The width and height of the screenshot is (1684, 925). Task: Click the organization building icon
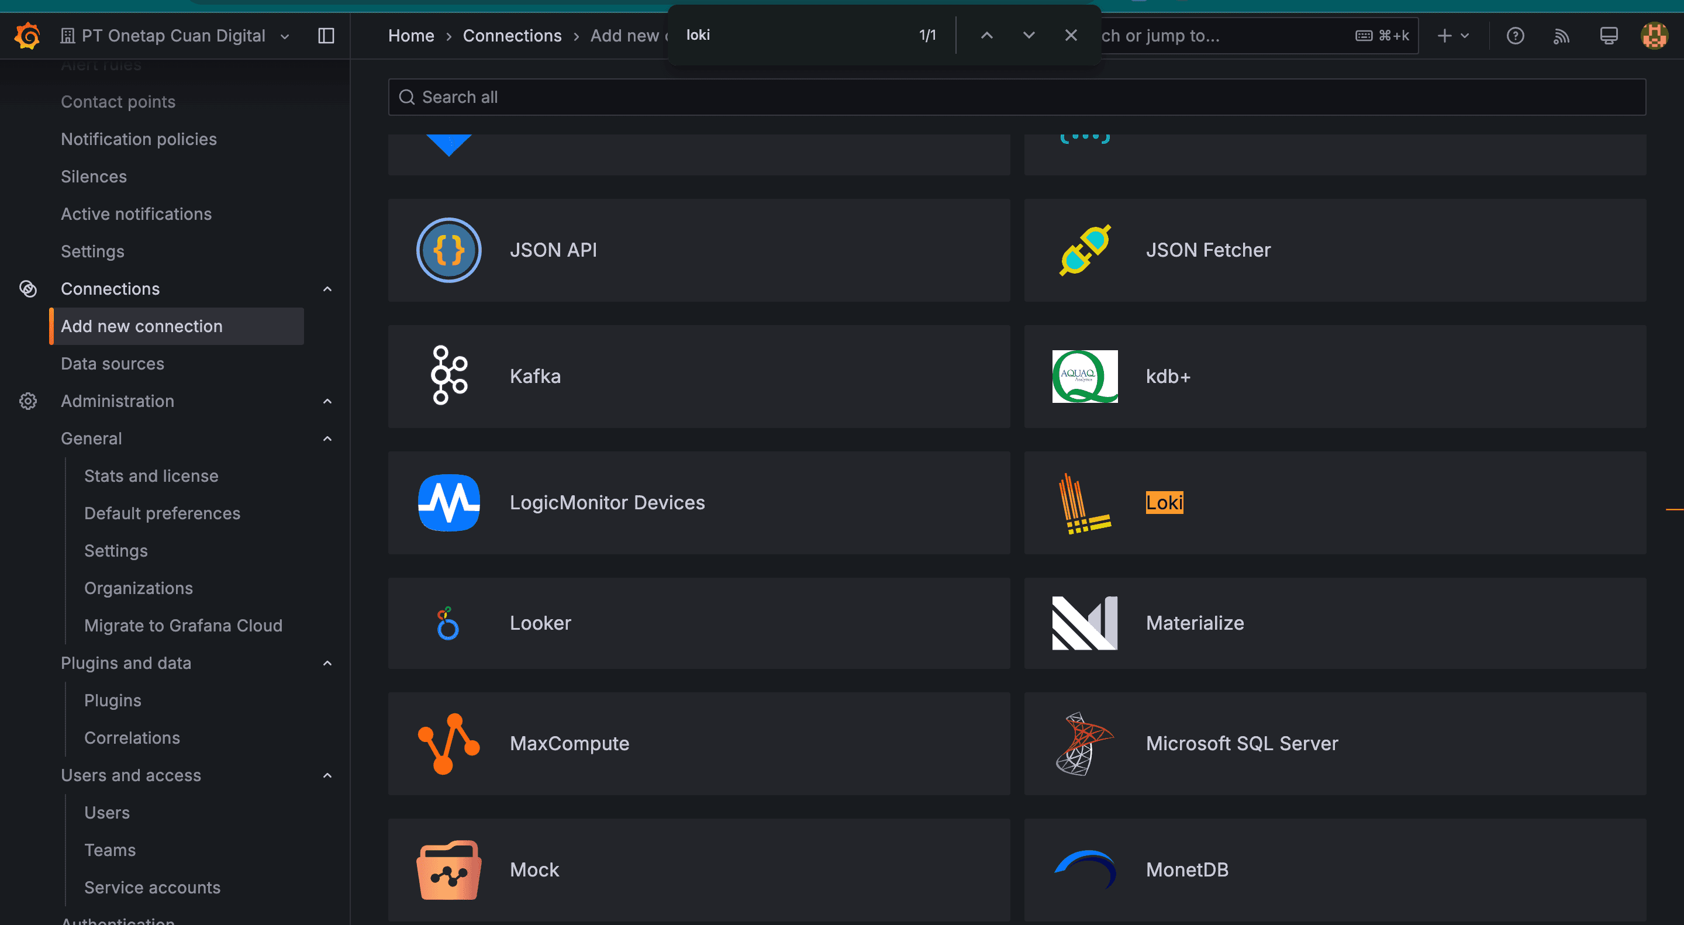coord(67,35)
